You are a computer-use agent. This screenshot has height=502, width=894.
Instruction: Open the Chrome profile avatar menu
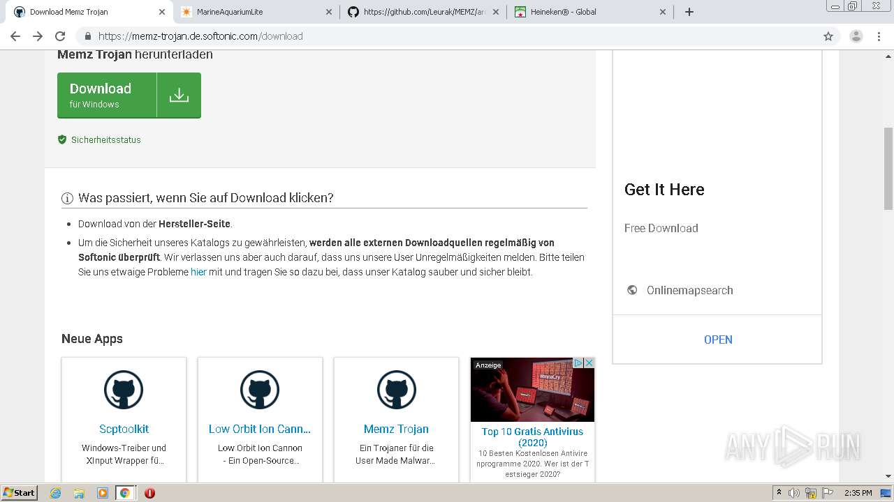point(856,36)
